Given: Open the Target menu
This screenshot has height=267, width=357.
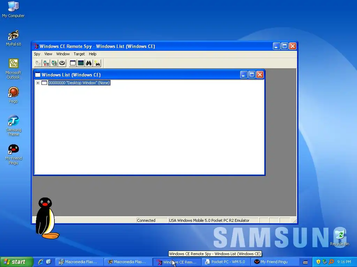Looking at the screenshot, I should coord(79,54).
